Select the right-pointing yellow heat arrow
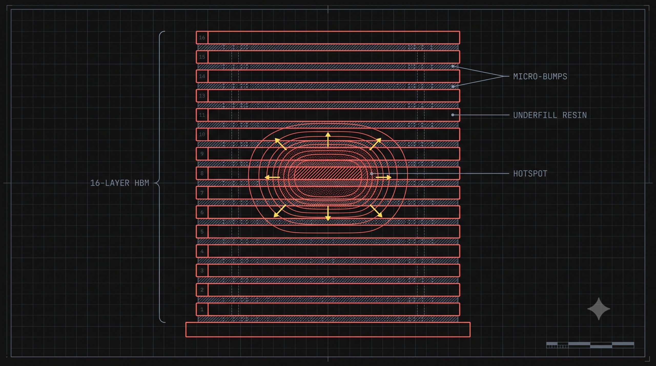 [384, 177]
